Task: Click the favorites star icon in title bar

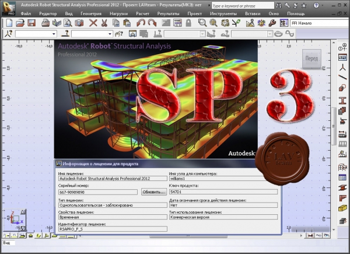Action: tap(303, 5)
